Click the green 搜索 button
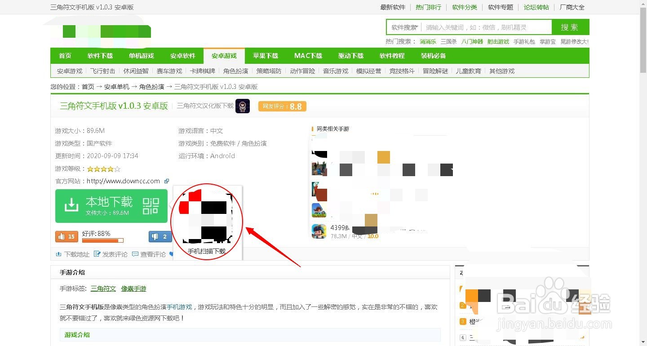This screenshot has width=647, height=346. click(570, 27)
